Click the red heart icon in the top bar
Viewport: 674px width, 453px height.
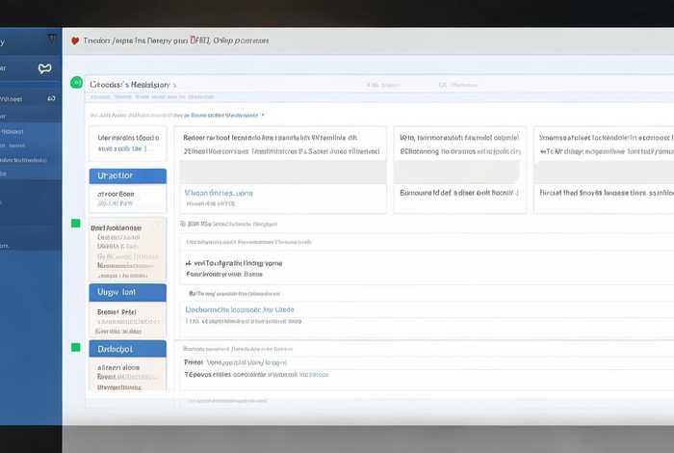pyautogui.click(x=75, y=40)
